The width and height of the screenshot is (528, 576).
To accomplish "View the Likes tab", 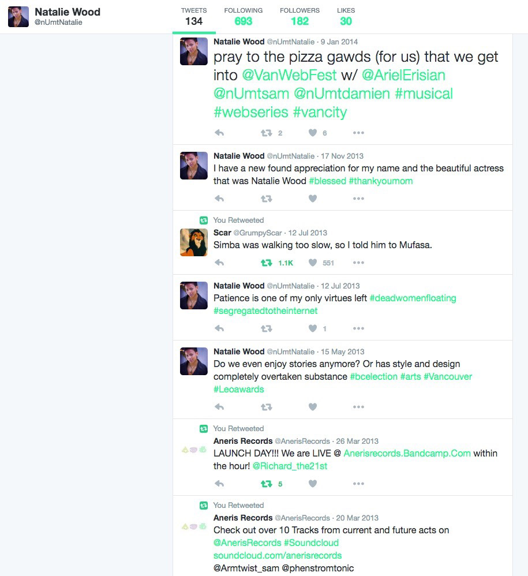I will click(346, 17).
